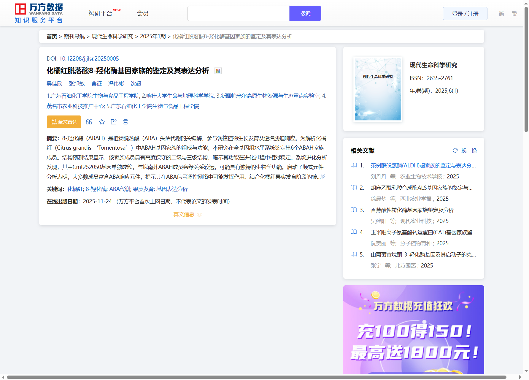Click the M badge beside article title
The width and height of the screenshot is (529, 380).
(218, 71)
